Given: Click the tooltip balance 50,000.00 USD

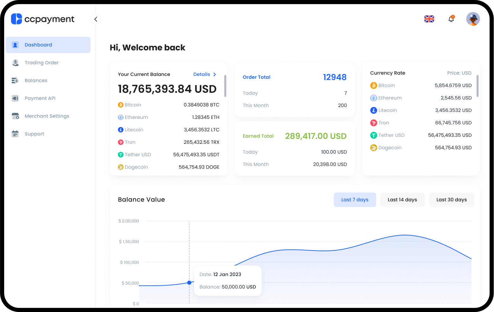Looking at the screenshot, I should (239, 287).
